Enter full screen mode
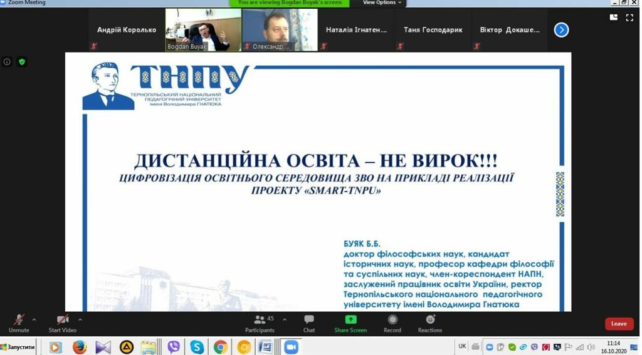 (629, 18)
